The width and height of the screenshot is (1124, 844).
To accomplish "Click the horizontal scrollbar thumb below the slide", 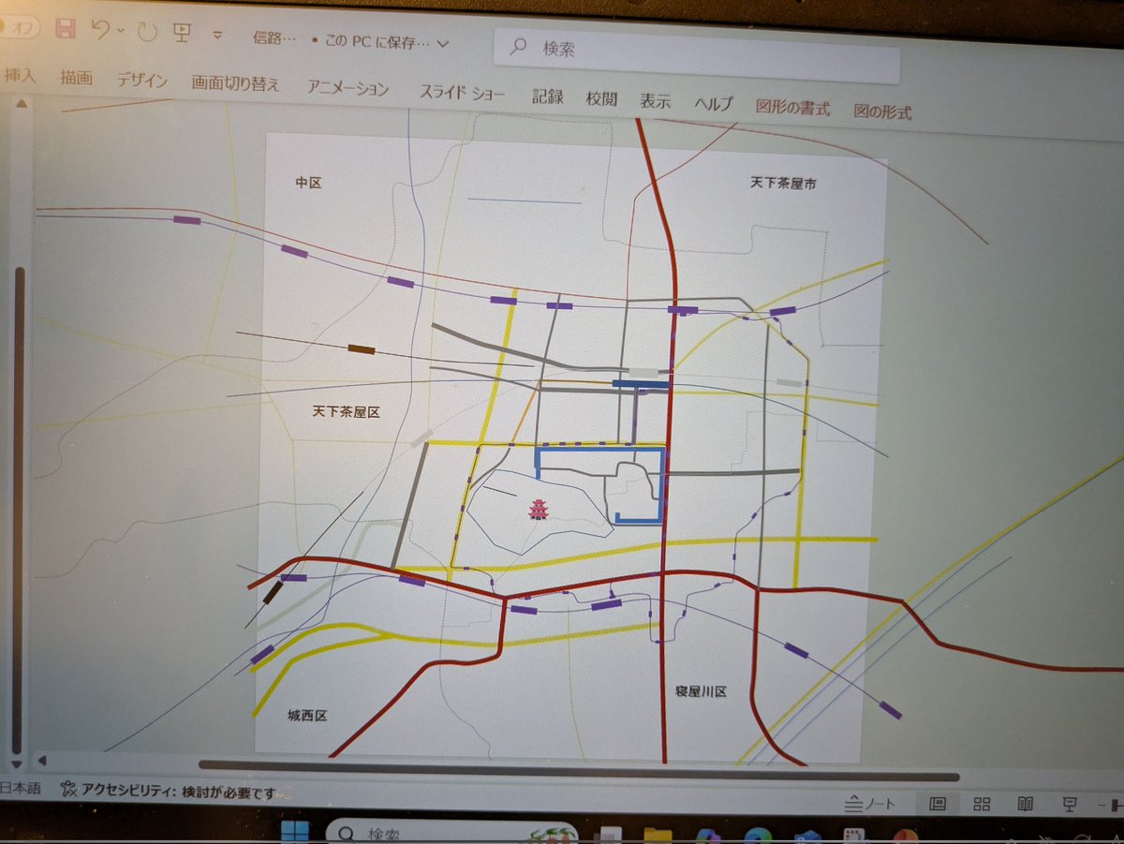I will [x=578, y=773].
